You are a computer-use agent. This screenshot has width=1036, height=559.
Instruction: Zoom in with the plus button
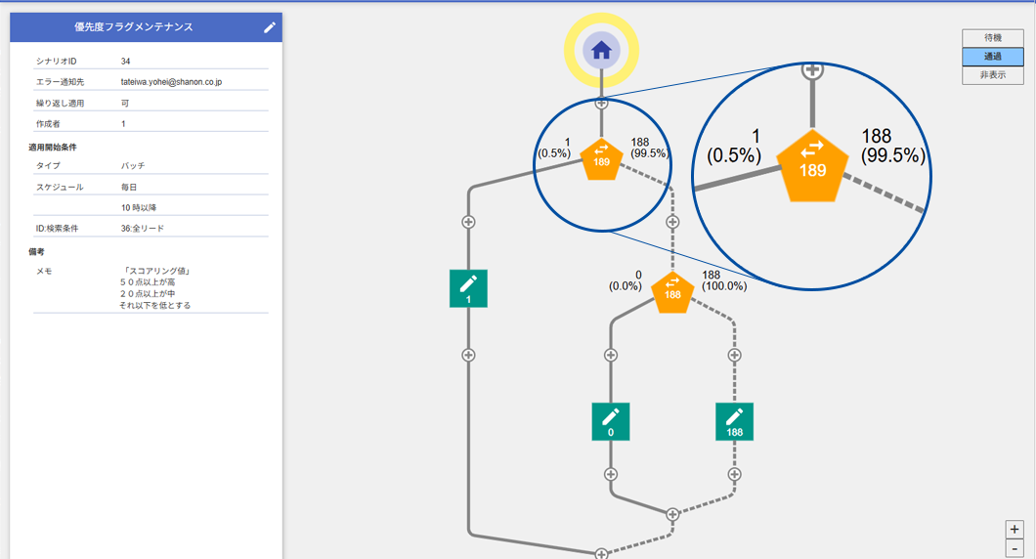[x=1014, y=529]
